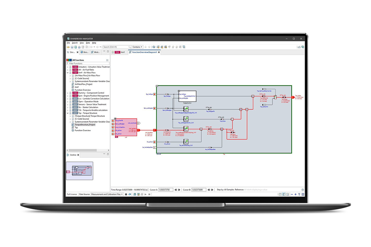Click the Cursor B value field

coord(199,190)
